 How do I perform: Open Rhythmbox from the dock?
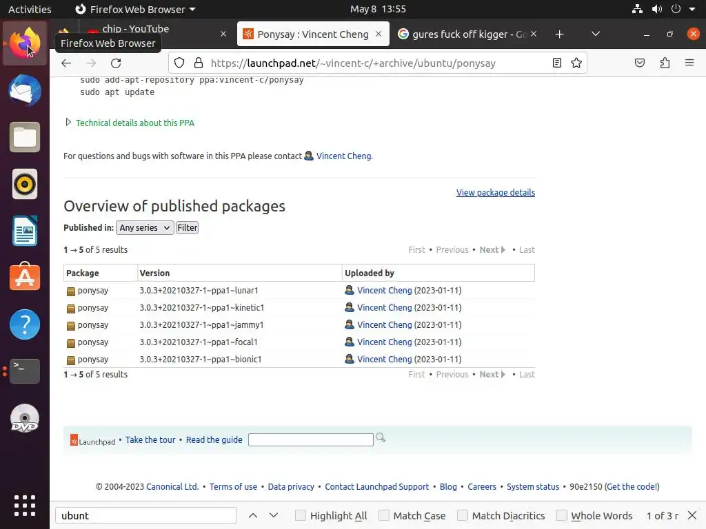25,184
